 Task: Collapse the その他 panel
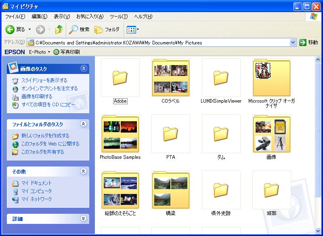point(84,171)
